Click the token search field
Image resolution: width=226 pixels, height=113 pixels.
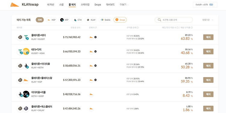(174, 20)
